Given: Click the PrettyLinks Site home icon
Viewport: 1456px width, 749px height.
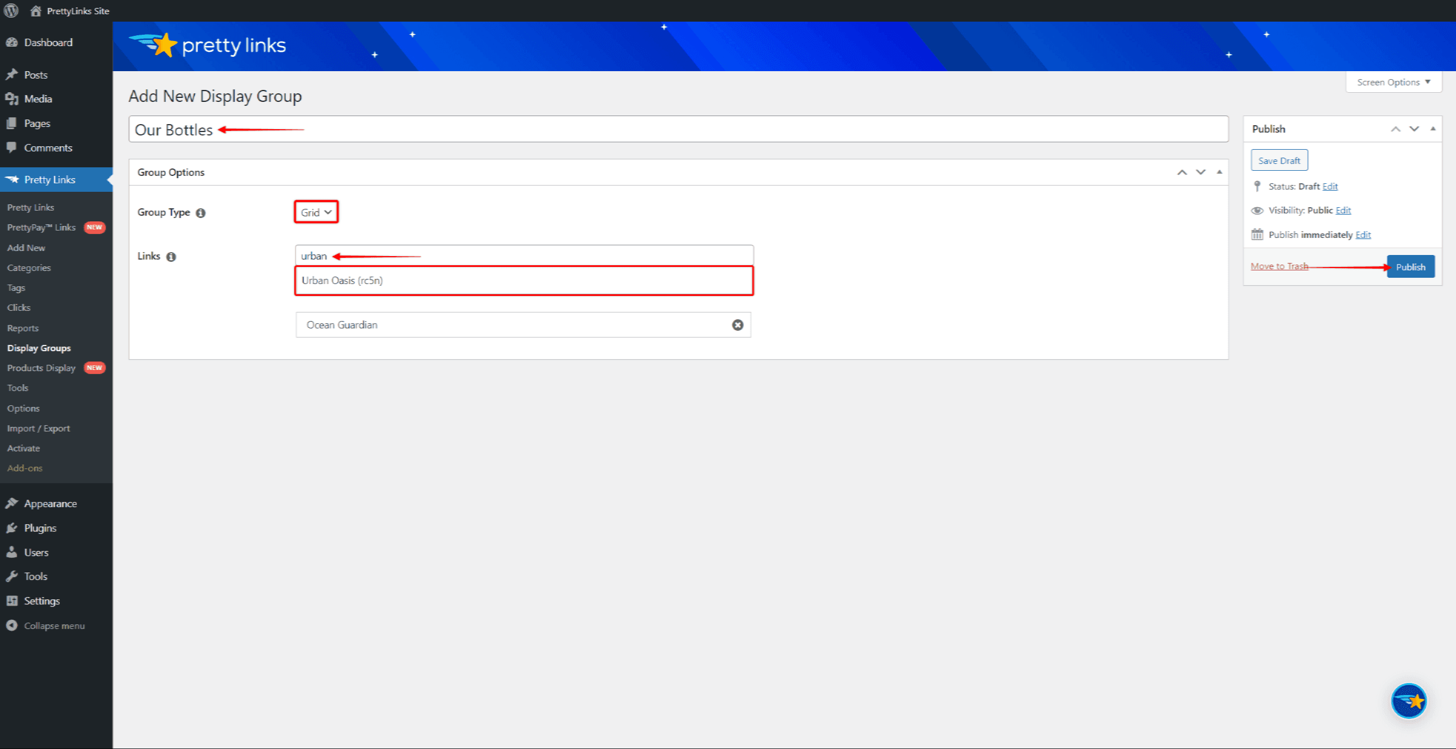Looking at the screenshot, I should (35, 11).
